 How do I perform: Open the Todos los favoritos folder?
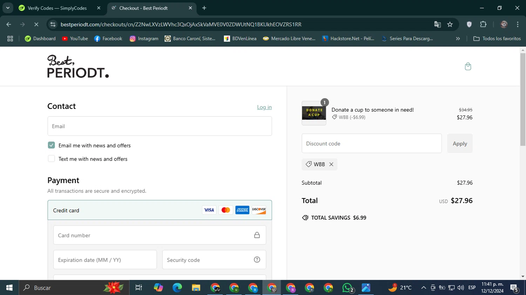pyautogui.click(x=497, y=38)
